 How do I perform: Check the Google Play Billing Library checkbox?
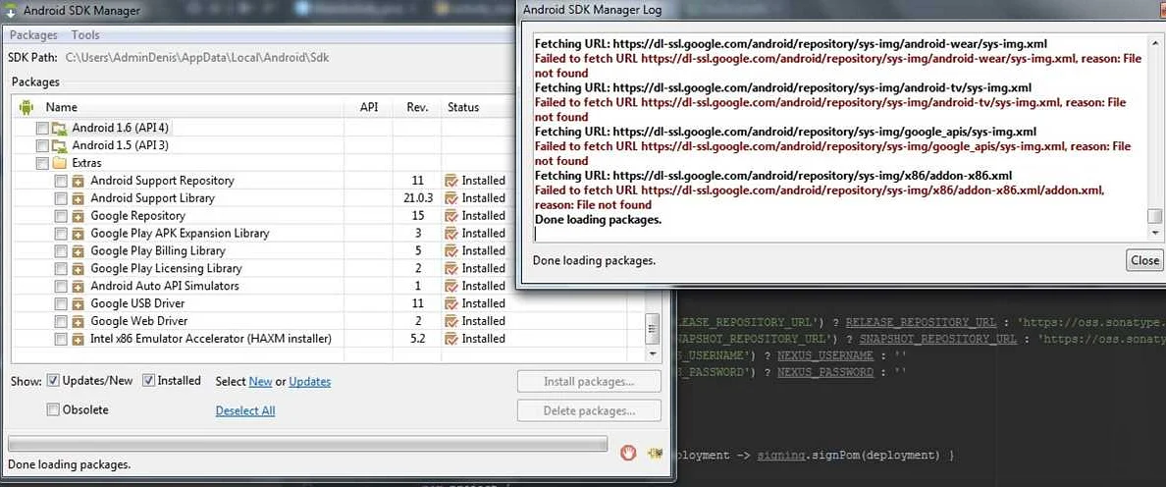(x=61, y=250)
